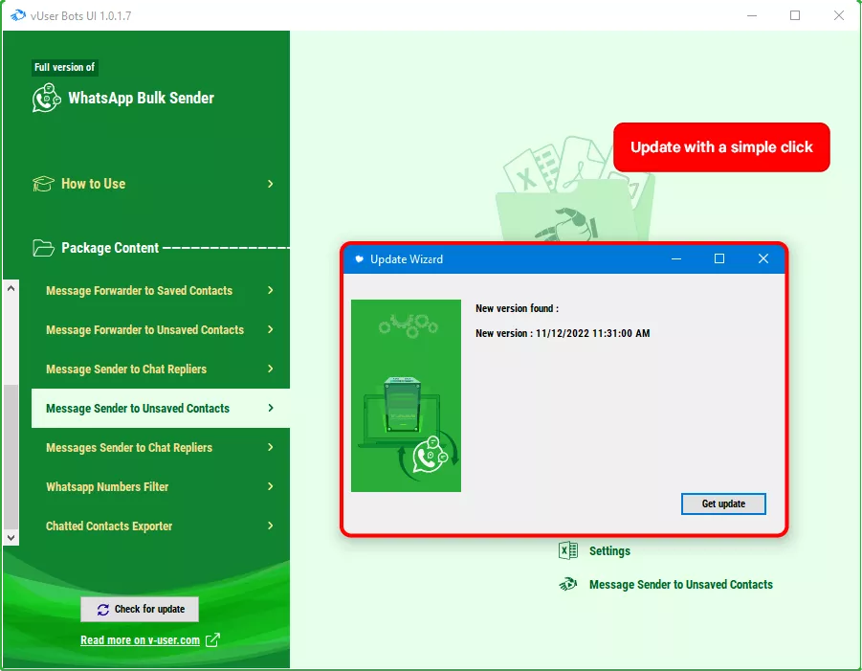Screen dimensions: 862x671
Task: Click the Package Content heading
Action: tap(110, 248)
